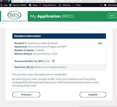
Task: Open the Kaseya bookmark
Action: pos(33,5)
